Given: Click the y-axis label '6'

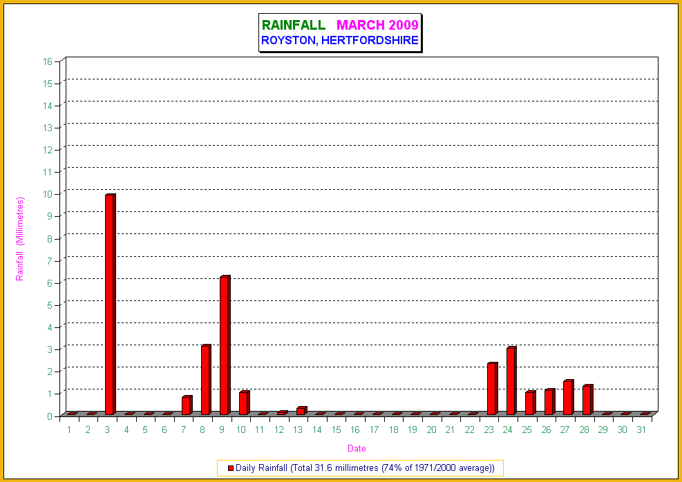Looking at the screenshot, I should click(50, 283).
